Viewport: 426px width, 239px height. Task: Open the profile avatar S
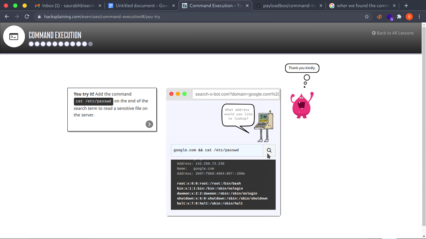pyautogui.click(x=409, y=17)
